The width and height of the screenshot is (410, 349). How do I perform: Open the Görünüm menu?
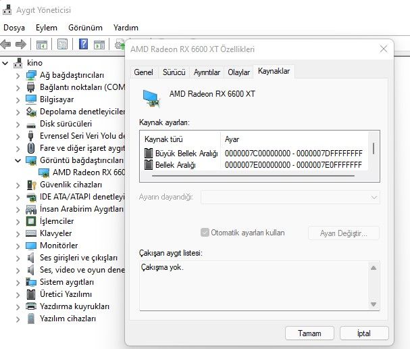point(85,28)
